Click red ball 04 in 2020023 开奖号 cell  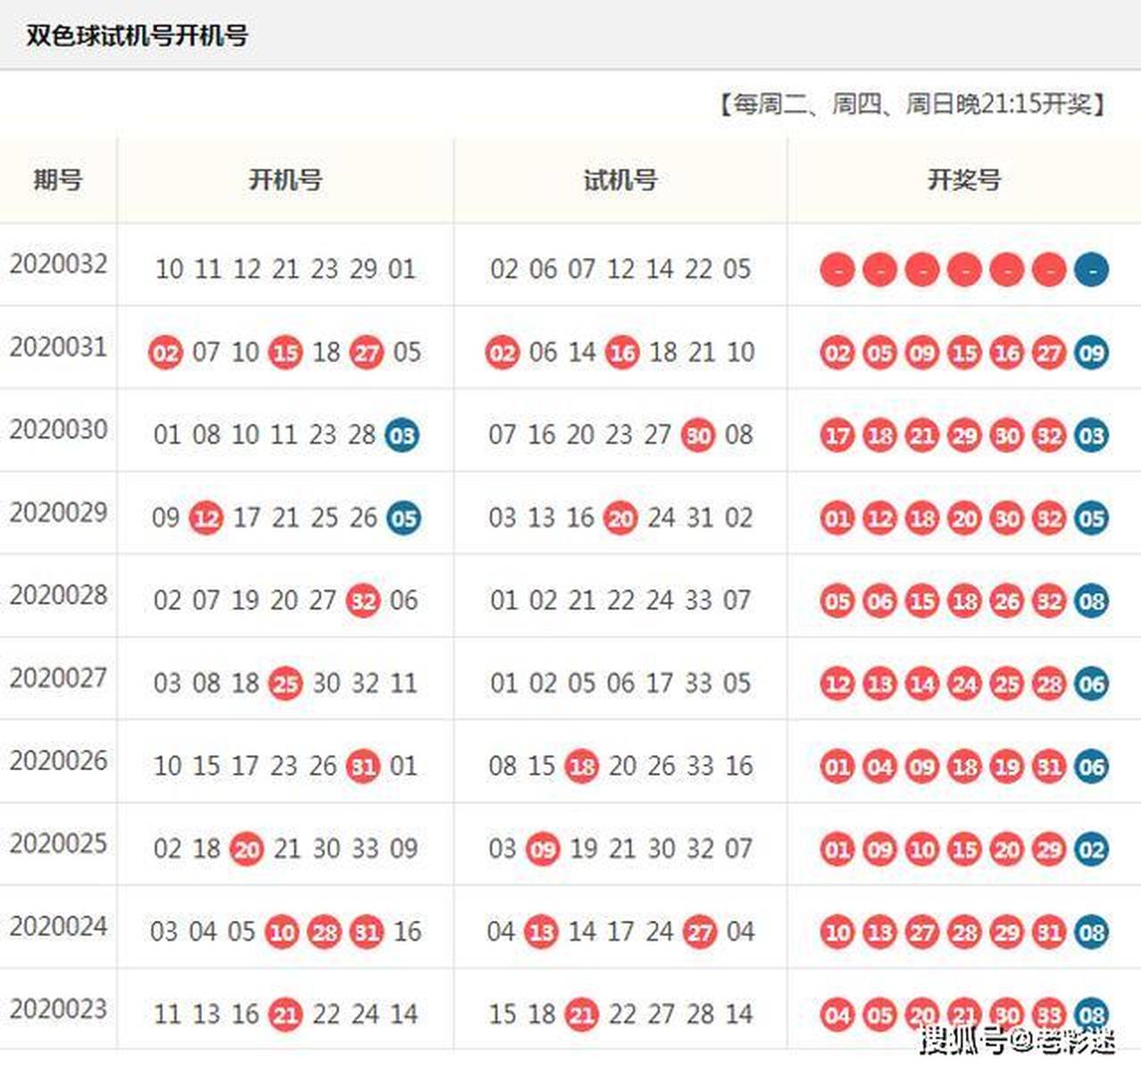837,1015
